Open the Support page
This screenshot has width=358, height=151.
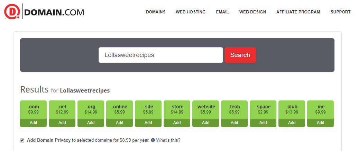340,12
